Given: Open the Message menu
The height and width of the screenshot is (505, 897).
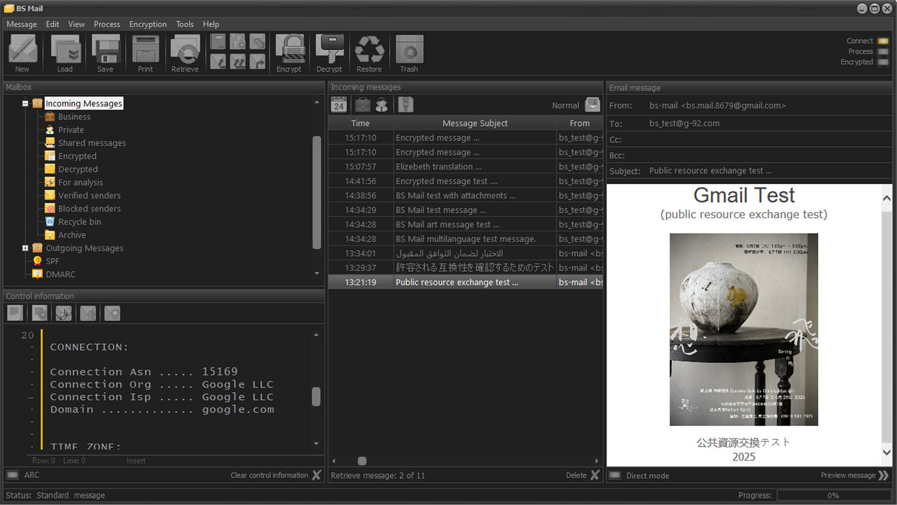Looking at the screenshot, I should tap(22, 24).
